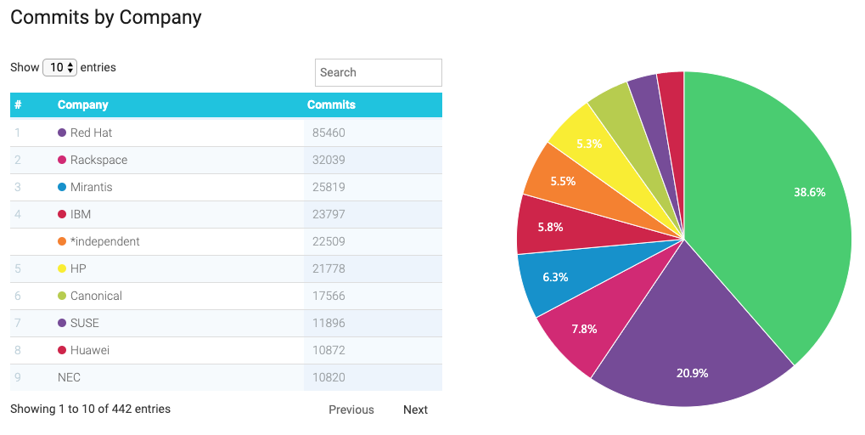Click Mirantis's blue legend dot

(62, 187)
